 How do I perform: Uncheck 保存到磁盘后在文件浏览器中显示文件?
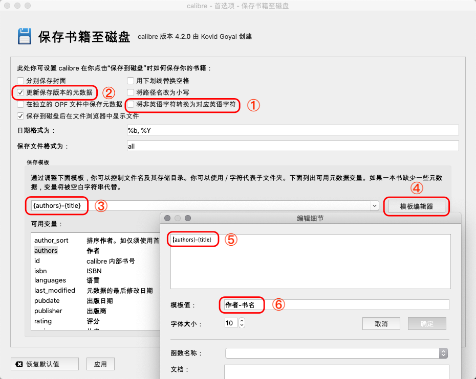click(20, 116)
